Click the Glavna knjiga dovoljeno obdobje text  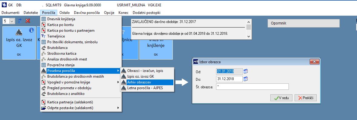(180, 34)
